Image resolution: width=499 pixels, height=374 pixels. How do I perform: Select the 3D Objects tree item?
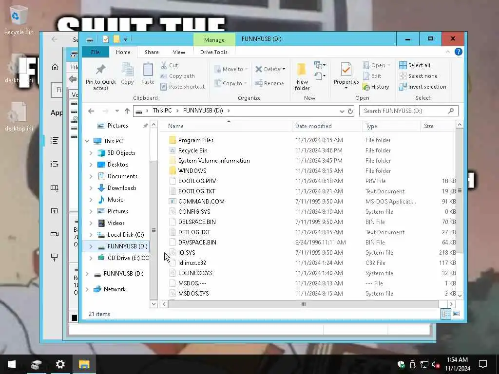[x=121, y=152]
